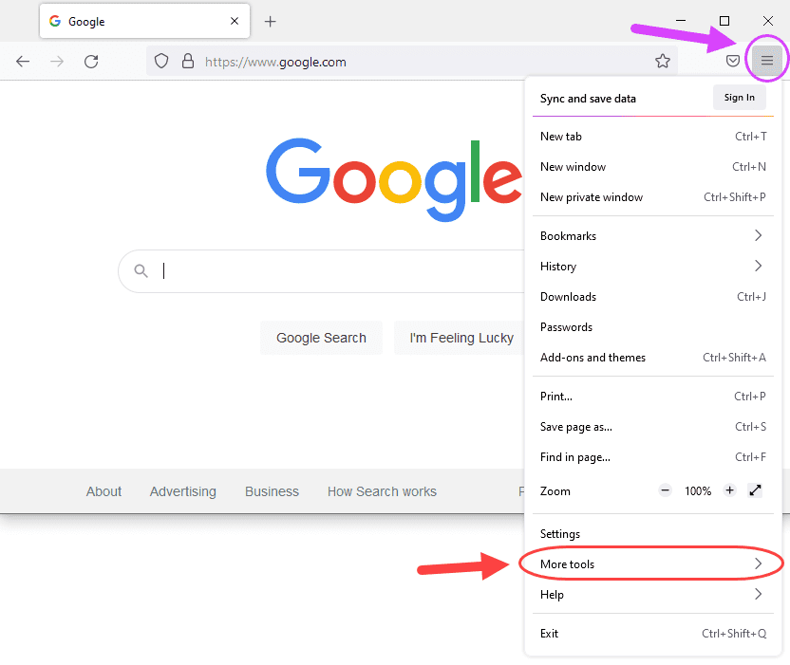Reset zoom via the 100% label
Image resolution: width=790 pixels, height=665 pixels.
click(x=698, y=490)
